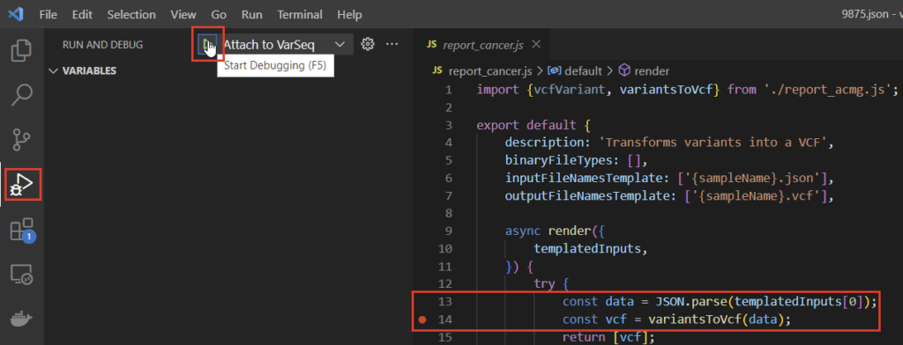Switch to the report_cancer.js tab
Image resolution: width=903 pixels, height=345 pixels.
coord(474,44)
